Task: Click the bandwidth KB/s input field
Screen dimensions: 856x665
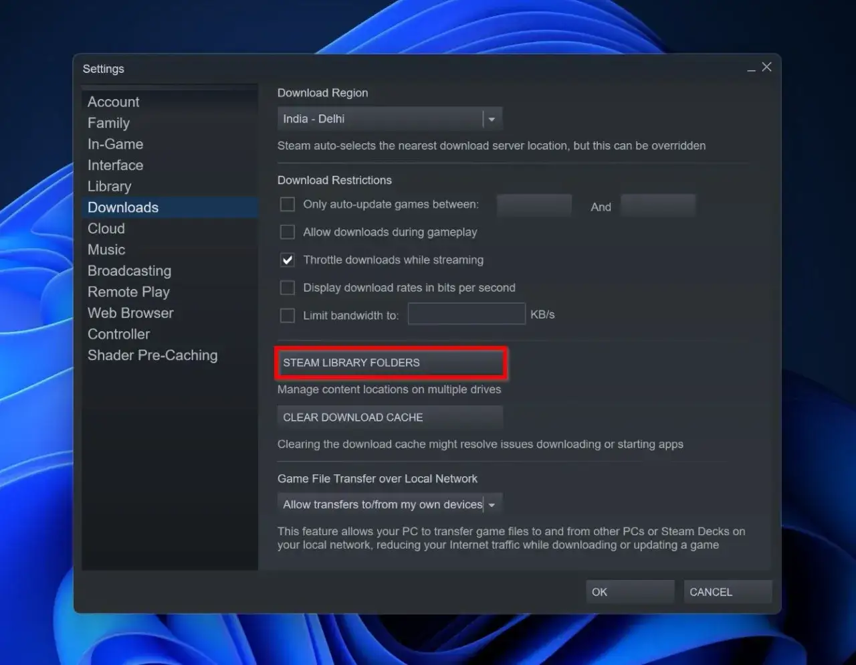Action: tap(466, 314)
